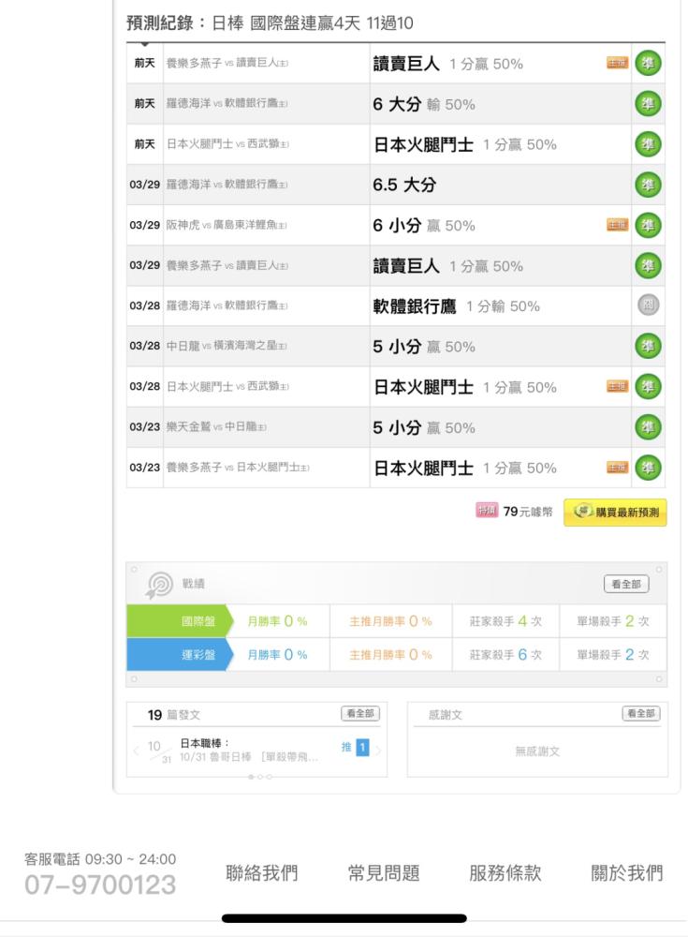Click 03/28 羅德海洋 vs 軟體銀行鷹 match

pos(227,305)
